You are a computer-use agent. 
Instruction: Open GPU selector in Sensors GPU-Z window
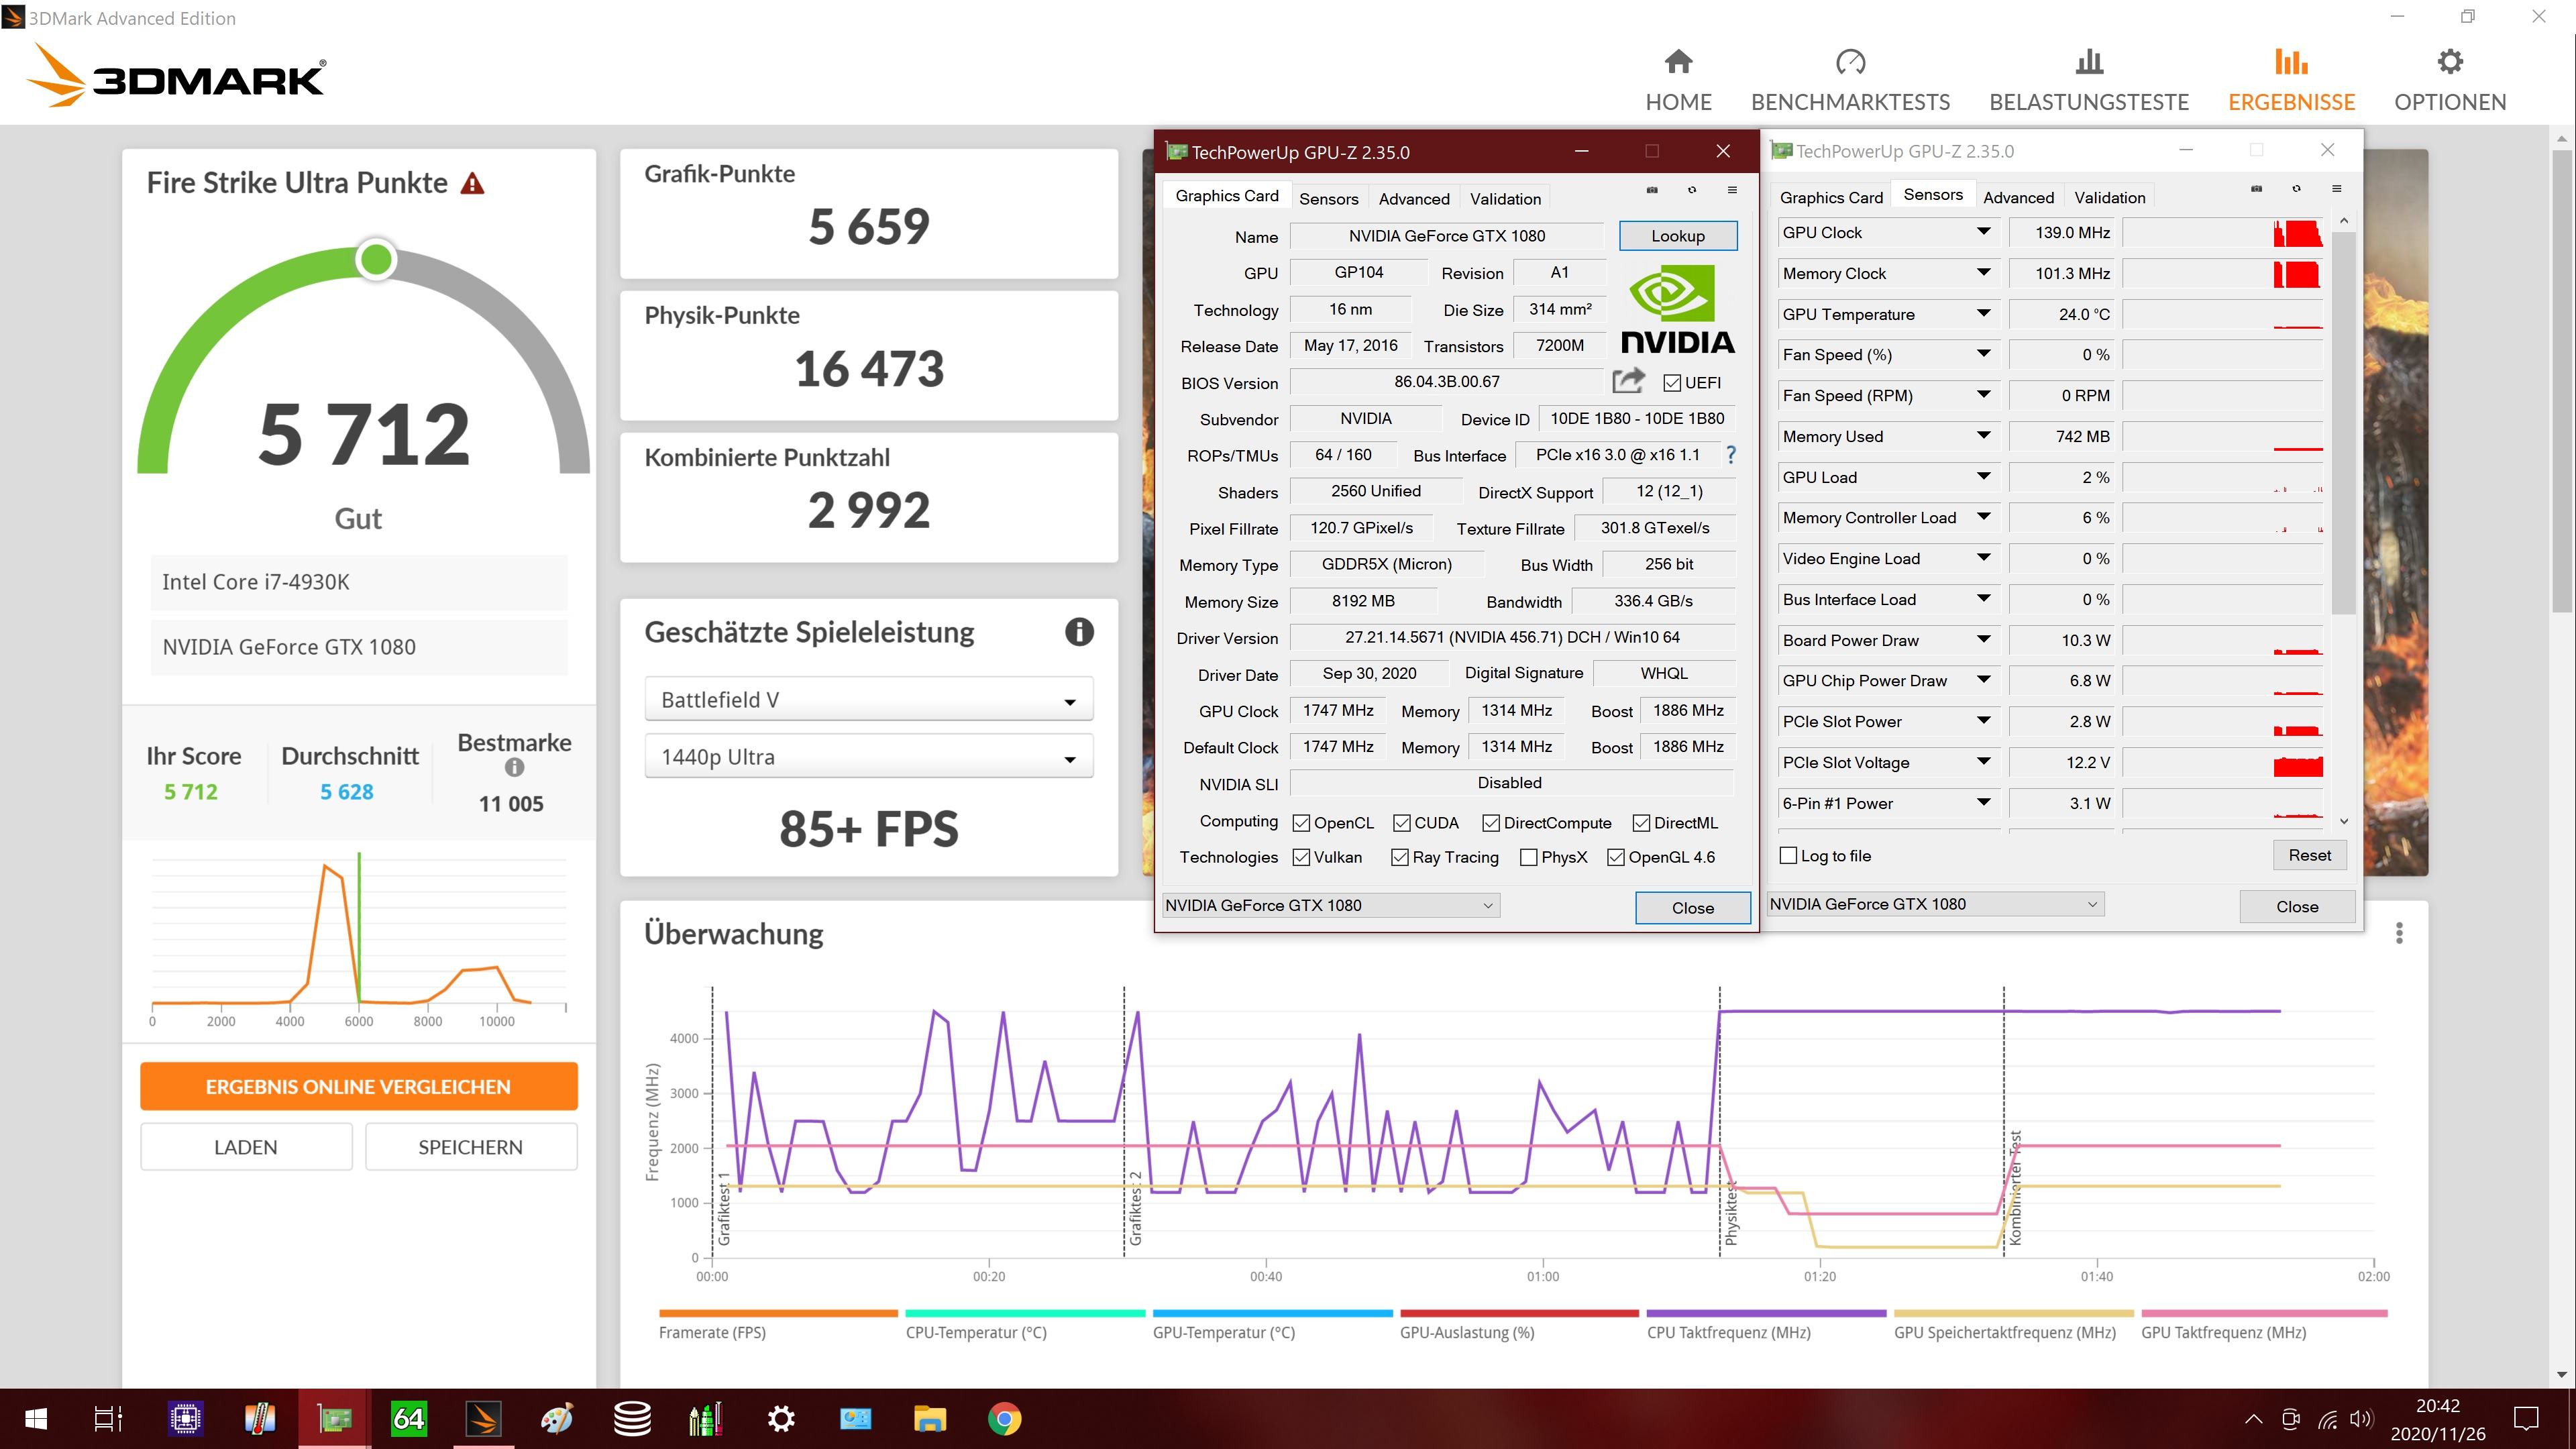[x=1935, y=904]
